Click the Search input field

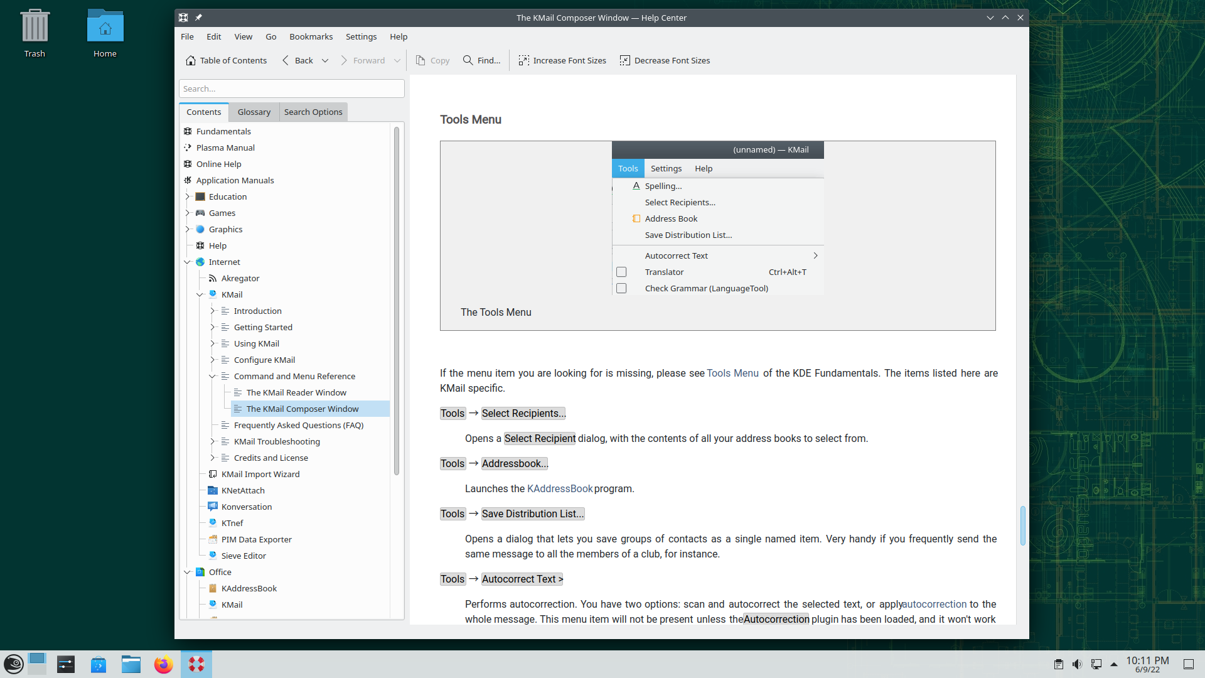pyautogui.click(x=291, y=89)
